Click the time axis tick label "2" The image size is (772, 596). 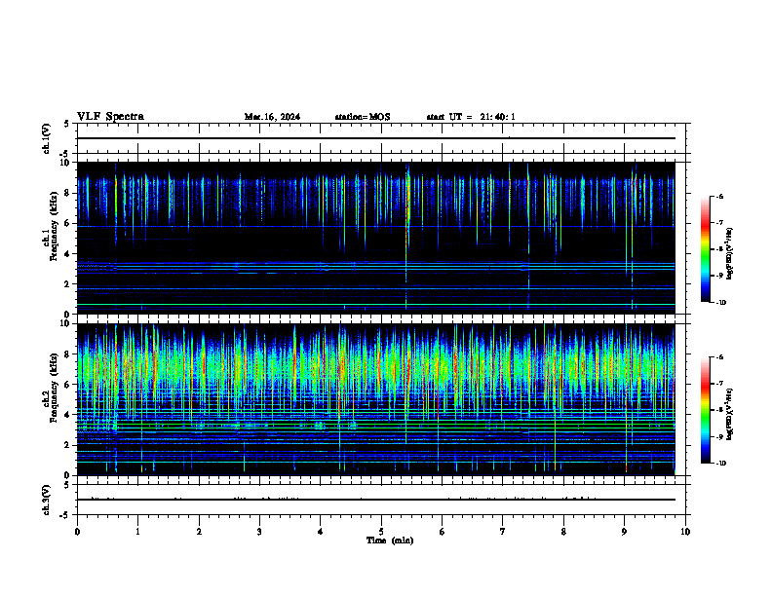tap(199, 532)
